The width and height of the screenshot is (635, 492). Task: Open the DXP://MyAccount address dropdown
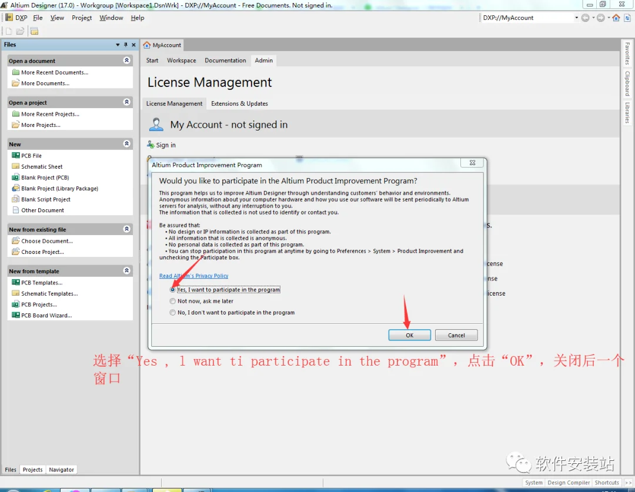[576, 18]
